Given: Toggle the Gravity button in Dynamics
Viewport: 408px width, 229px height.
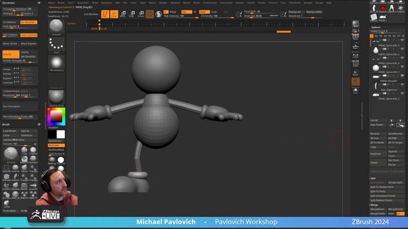Looking at the screenshot, I should tap(11, 55).
